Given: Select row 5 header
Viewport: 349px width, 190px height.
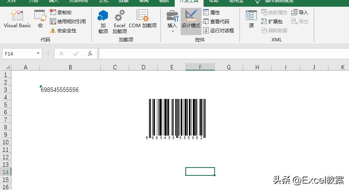Looking at the screenshot, I should (x=6, y=104).
